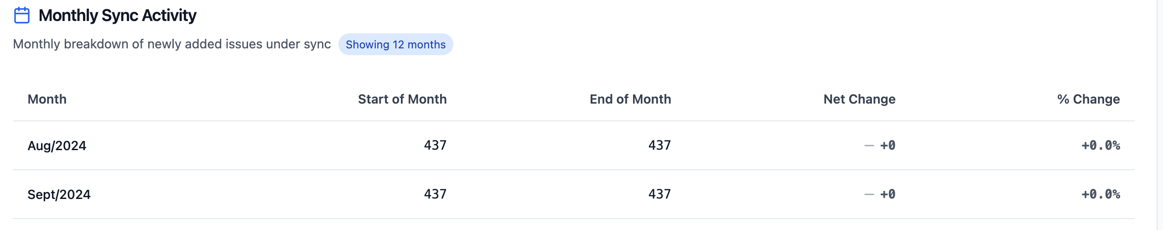Click the Net Change column header

click(859, 99)
